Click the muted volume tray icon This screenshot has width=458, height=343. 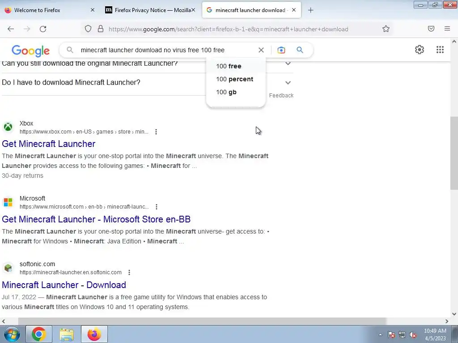[x=413, y=335]
